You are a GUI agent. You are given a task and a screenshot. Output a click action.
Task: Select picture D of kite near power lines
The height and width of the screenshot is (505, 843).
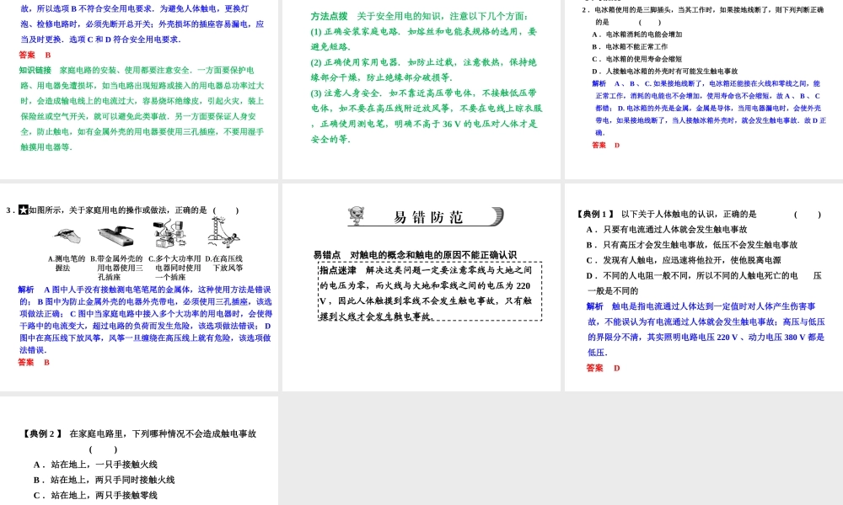tap(223, 233)
